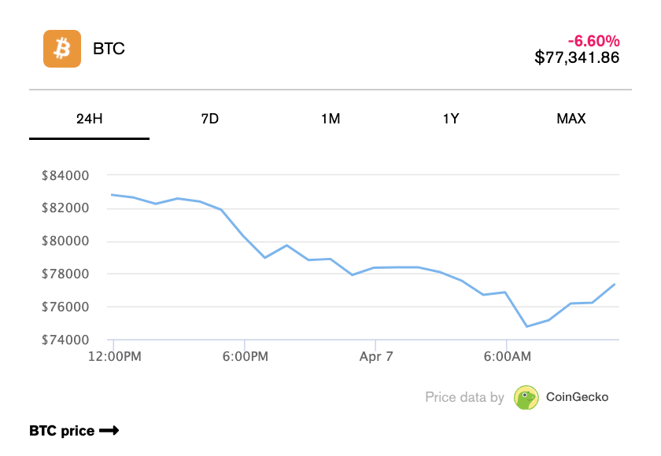This screenshot has width=661, height=456.
Task: Click the $77,341.86 price display
Action: click(577, 56)
